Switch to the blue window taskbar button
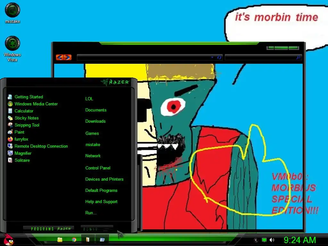Image resolution: width=328 pixels, height=246 pixels. 102,240
